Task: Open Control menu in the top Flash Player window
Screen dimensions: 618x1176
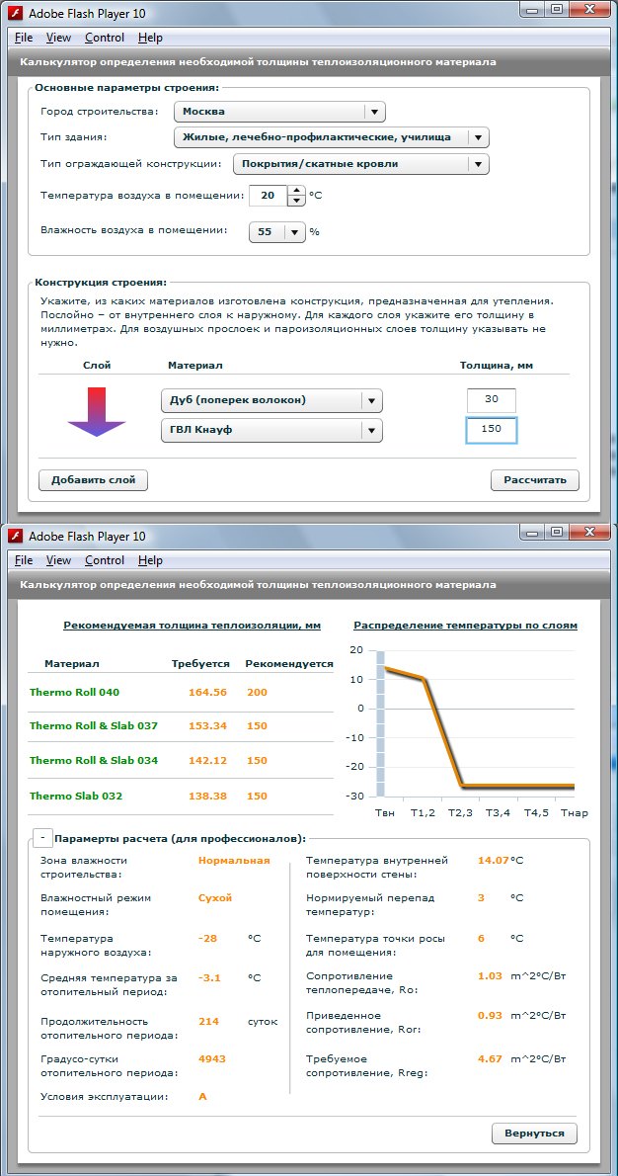Action: [104, 38]
